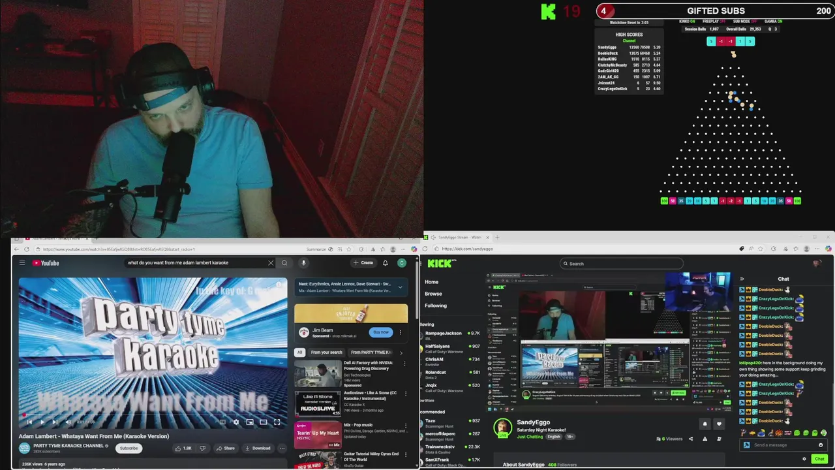The image size is (835, 470).
Task: Reload the YouTube browser page
Action: coord(27,249)
